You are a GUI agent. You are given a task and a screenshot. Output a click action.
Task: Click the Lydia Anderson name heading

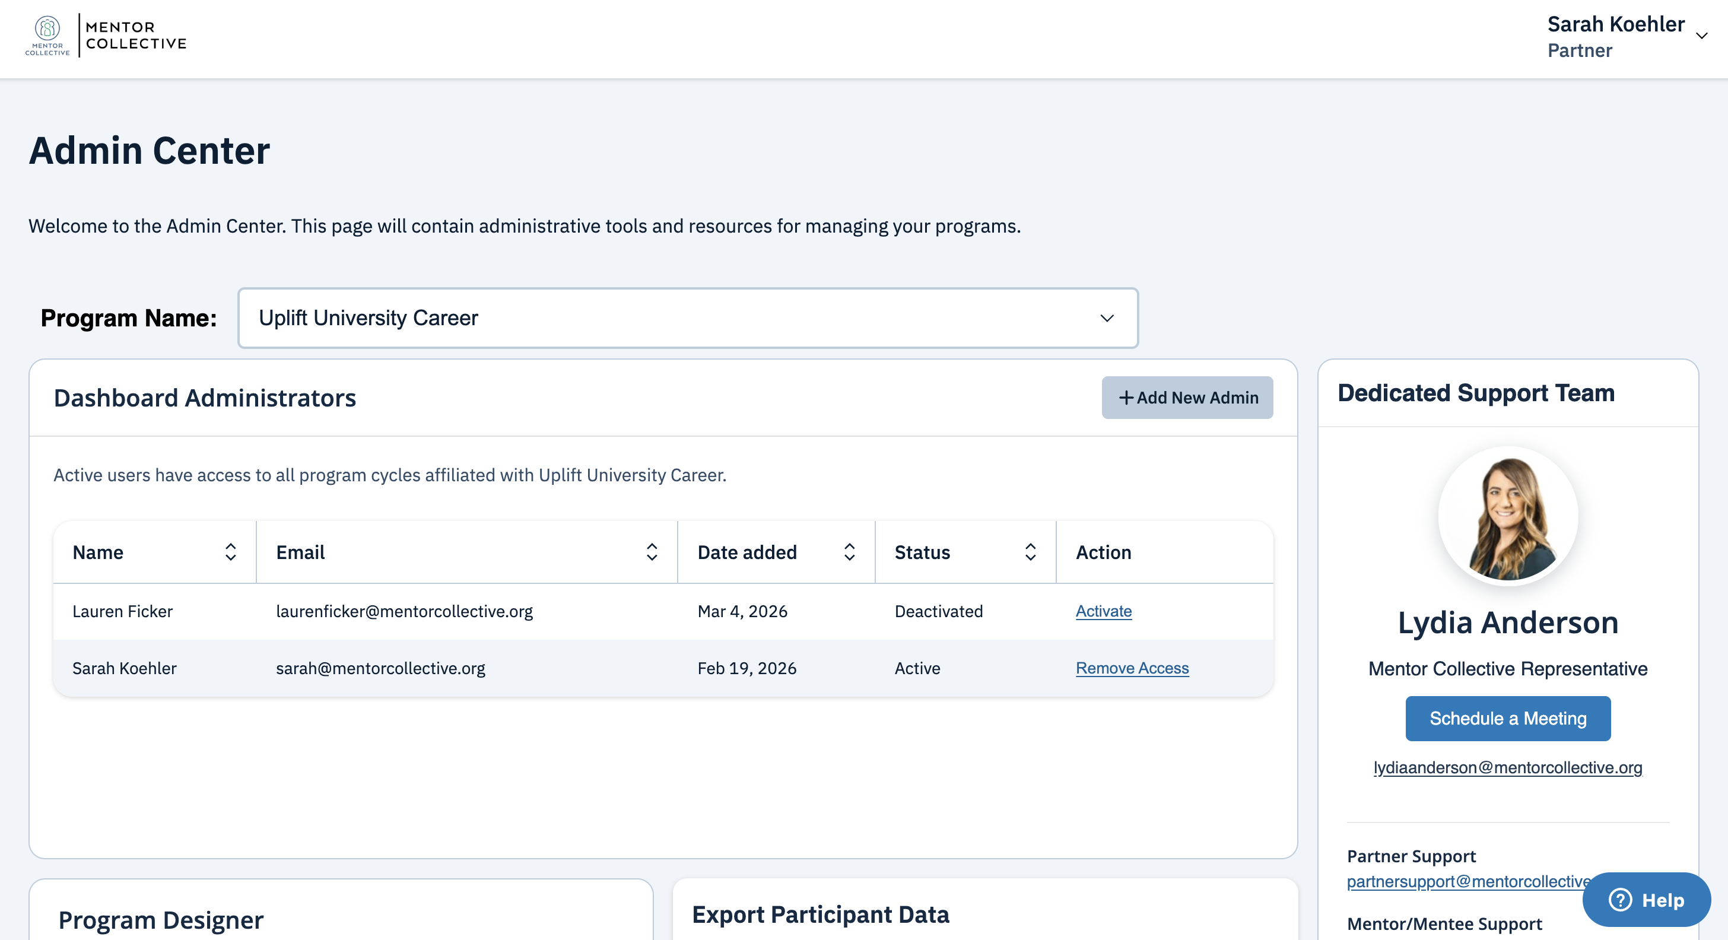pos(1508,623)
